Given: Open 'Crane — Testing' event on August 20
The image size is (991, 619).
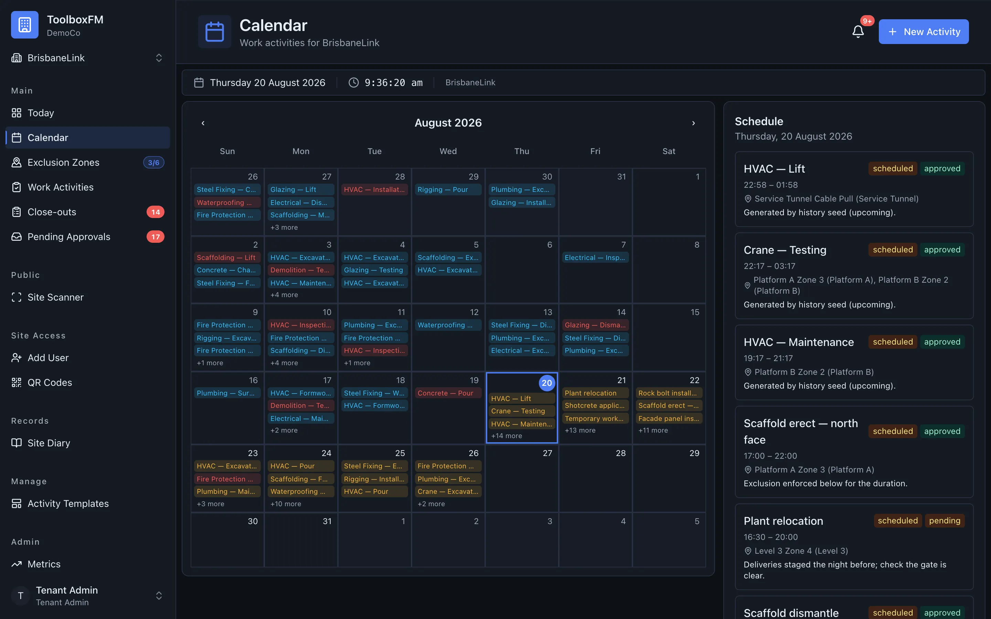Looking at the screenshot, I should click(x=522, y=411).
